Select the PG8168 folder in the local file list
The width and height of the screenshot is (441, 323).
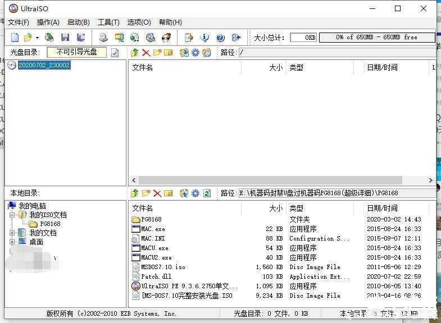coord(151,219)
